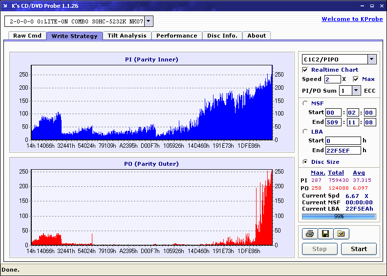Click the MSF Start minutes field
The image size is (387, 276).
[333, 113]
